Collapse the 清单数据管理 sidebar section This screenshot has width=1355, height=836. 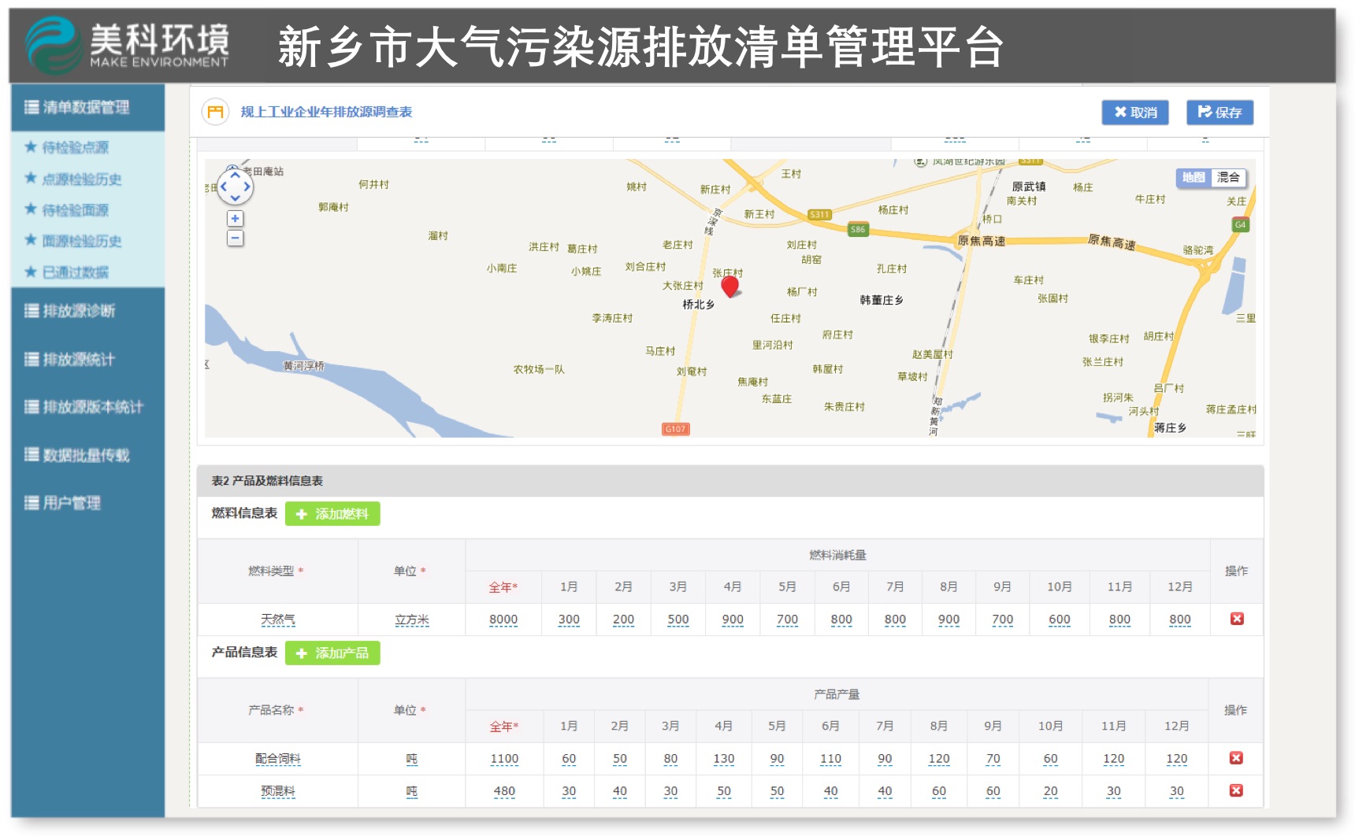point(87,107)
